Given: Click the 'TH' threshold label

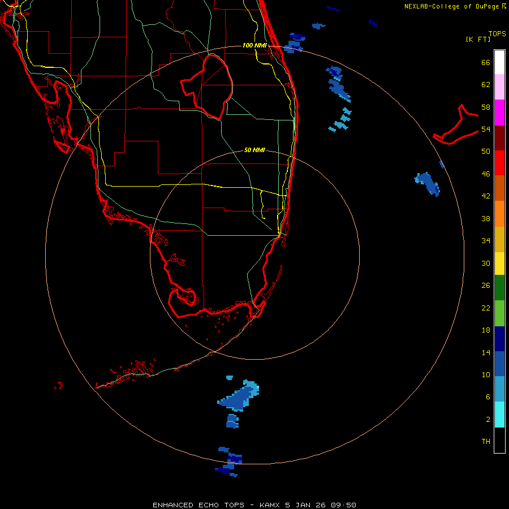Looking at the screenshot, I should (x=486, y=442).
